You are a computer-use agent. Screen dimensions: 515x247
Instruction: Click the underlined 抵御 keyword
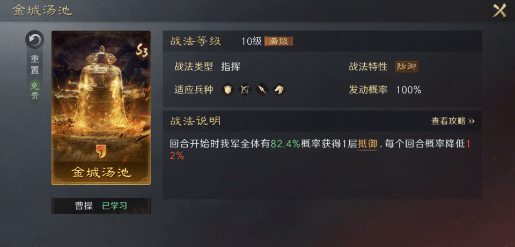pos(367,144)
